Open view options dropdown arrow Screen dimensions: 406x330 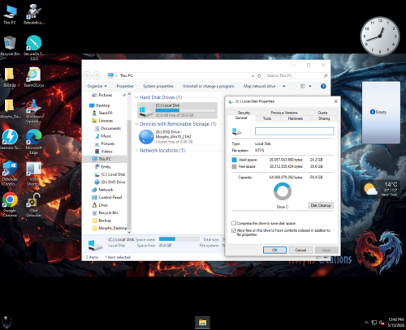pyautogui.click(x=310, y=86)
